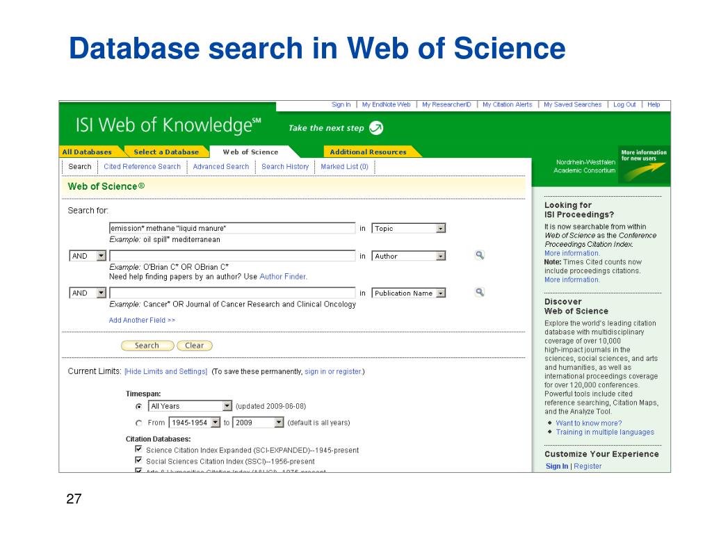Open My Citation Alerts link
The image size is (712, 534).
pyautogui.click(x=508, y=104)
